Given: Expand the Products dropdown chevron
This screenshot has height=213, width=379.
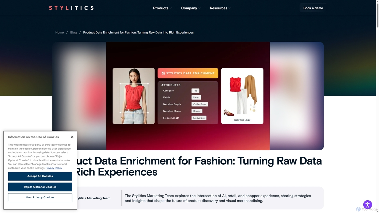Looking at the screenshot, I should [171, 8].
